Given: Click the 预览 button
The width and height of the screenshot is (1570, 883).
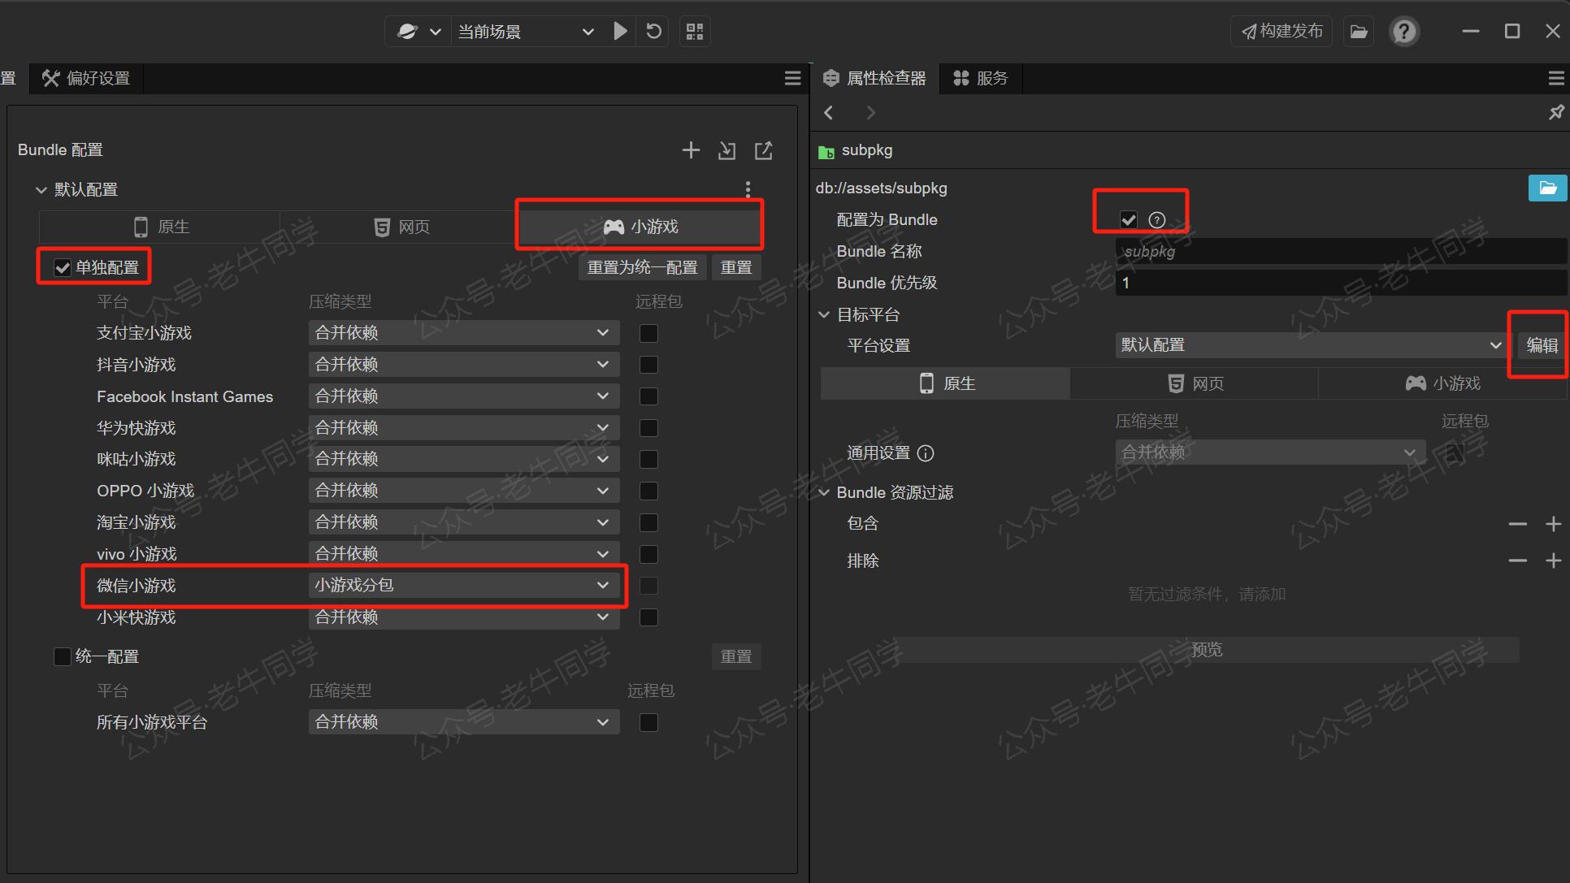Looking at the screenshot, I should [x=1207, y=649].
